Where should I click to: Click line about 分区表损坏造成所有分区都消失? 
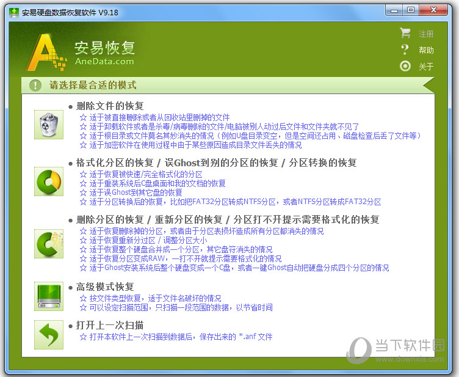(206, 232)
